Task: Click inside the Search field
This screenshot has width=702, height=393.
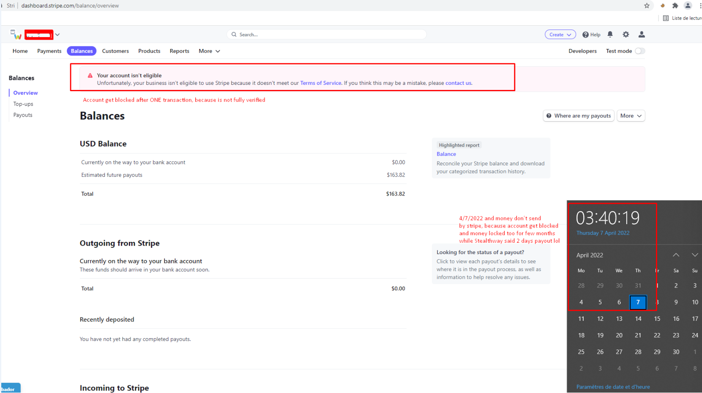Action: pyautogui.click(x=327, y=35)
